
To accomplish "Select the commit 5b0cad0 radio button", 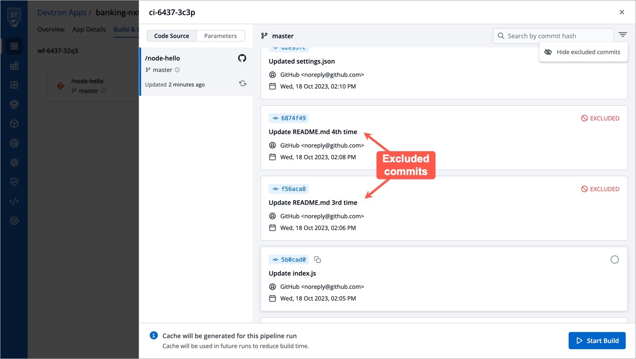I will point(614,260).
